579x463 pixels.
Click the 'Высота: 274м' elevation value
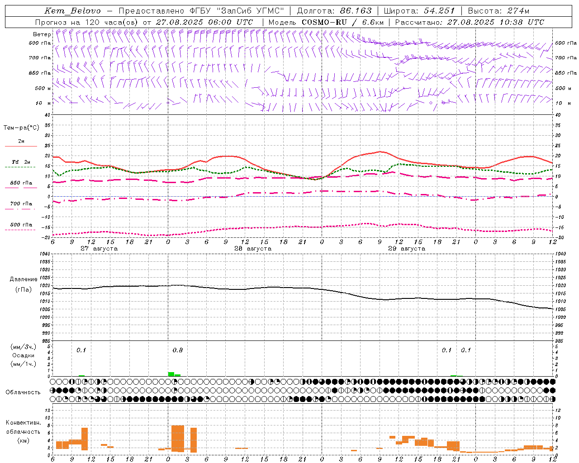498,11
